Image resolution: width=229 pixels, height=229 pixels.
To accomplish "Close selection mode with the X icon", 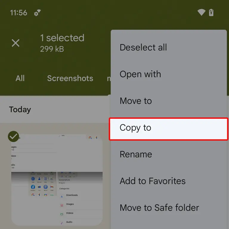I will click(16, 43).
